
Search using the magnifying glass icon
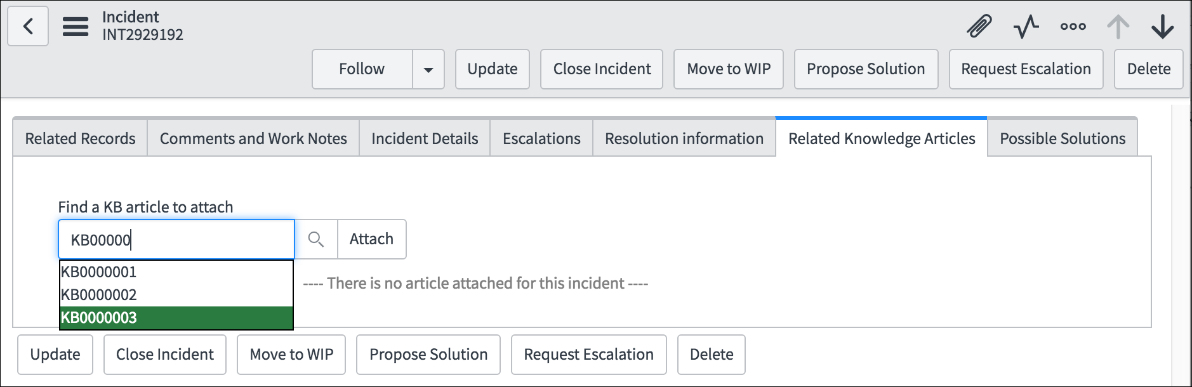click(316, 239)
